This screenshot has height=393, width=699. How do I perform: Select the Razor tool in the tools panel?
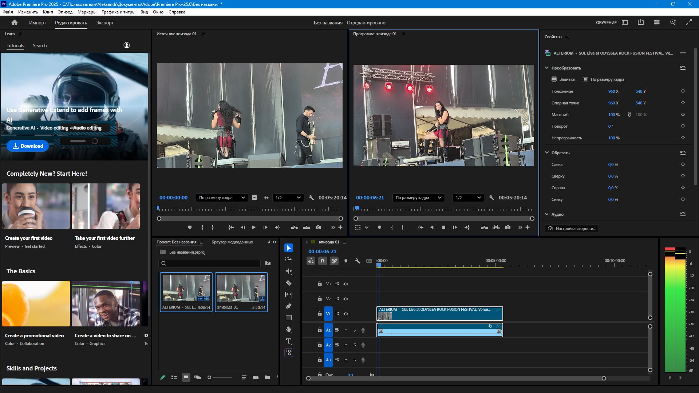coord(289,283)
